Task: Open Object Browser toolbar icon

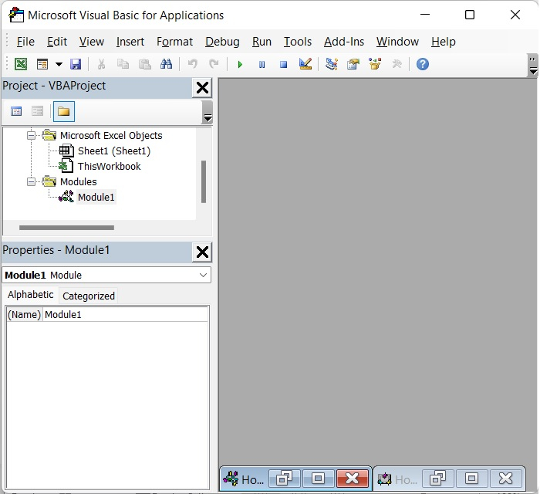Action: pos(375,64)
